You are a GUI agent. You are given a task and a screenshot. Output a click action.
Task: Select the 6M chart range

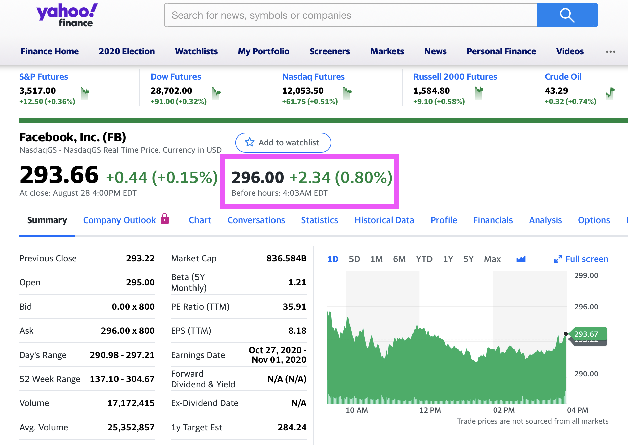click(399, 259)
